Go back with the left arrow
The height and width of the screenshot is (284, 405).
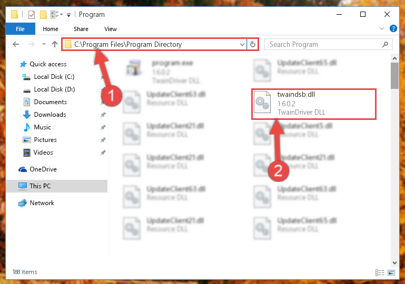(16, 44)
